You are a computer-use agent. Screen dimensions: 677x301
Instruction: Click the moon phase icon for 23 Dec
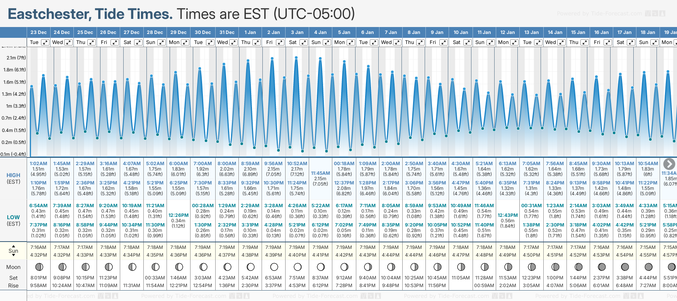[x=39, y=267]
